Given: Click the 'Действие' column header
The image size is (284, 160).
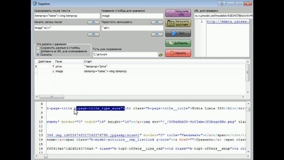Looking at the screenshot, I should click(x=44, y=62).
